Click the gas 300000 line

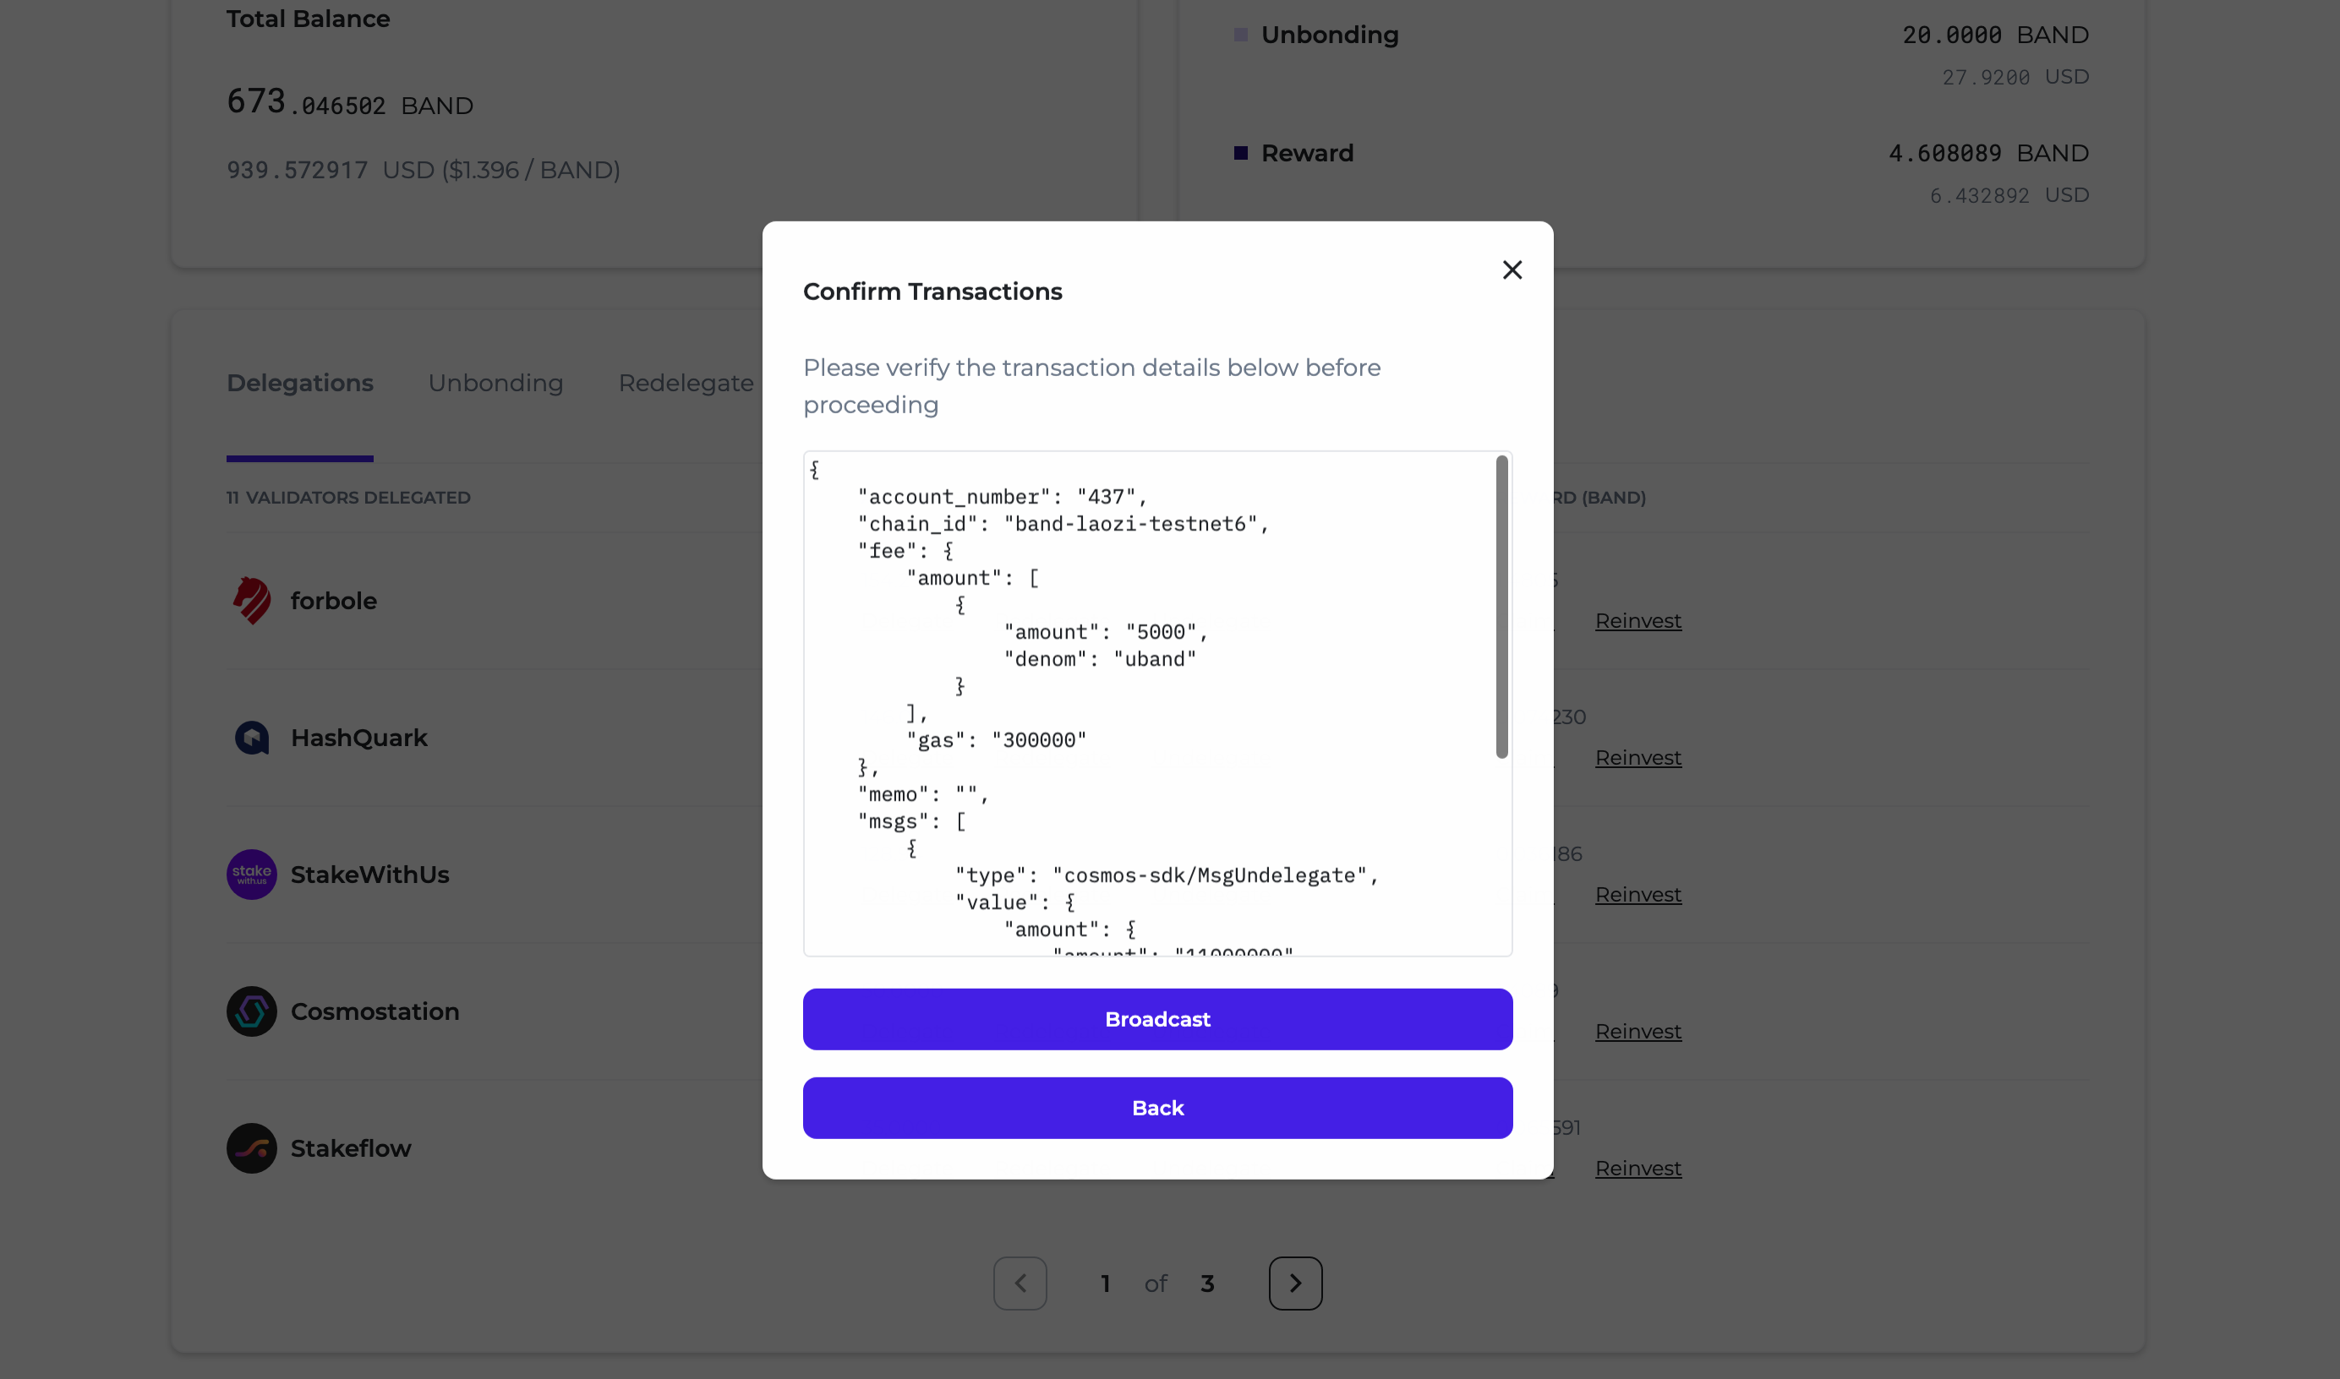[x=996, y=740]
